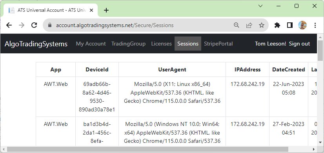Click the DateCreated column header

click(289, 69)
